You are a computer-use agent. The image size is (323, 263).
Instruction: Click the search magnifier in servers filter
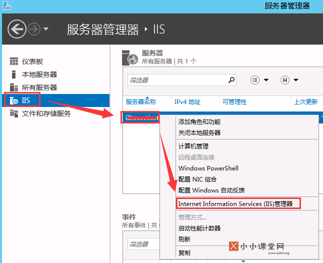coord(231,80)
